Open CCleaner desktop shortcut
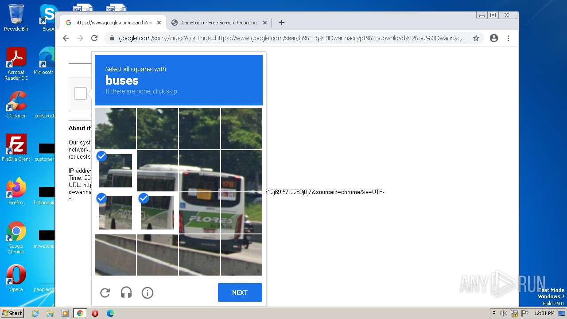Viewport: 567px width, 319px height. point(16,105)
